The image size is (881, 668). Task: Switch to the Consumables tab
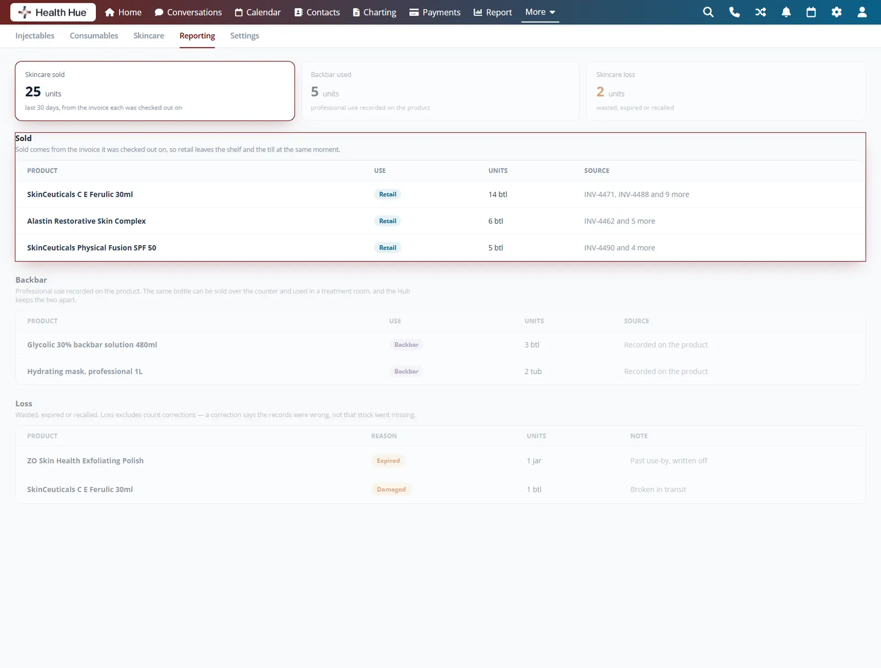pos(94,36)
